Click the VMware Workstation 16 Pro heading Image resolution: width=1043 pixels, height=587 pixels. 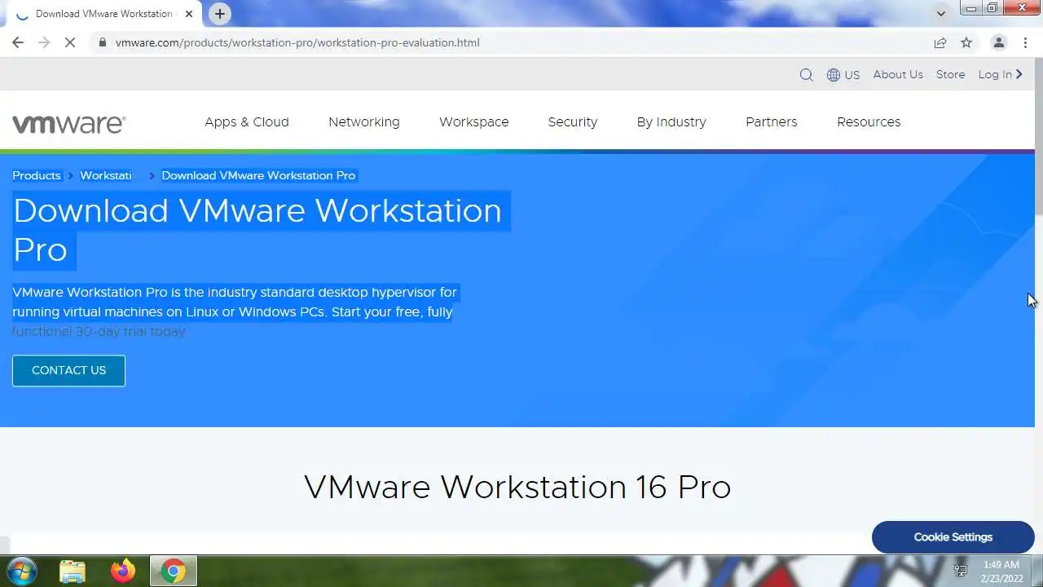517,488
